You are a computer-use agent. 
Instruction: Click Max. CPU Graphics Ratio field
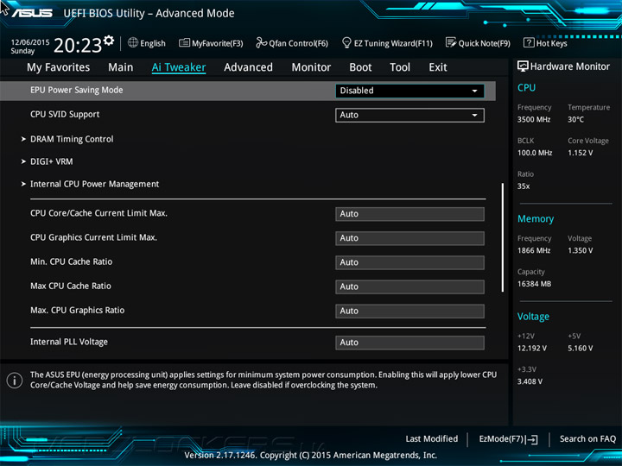(409, 311)
